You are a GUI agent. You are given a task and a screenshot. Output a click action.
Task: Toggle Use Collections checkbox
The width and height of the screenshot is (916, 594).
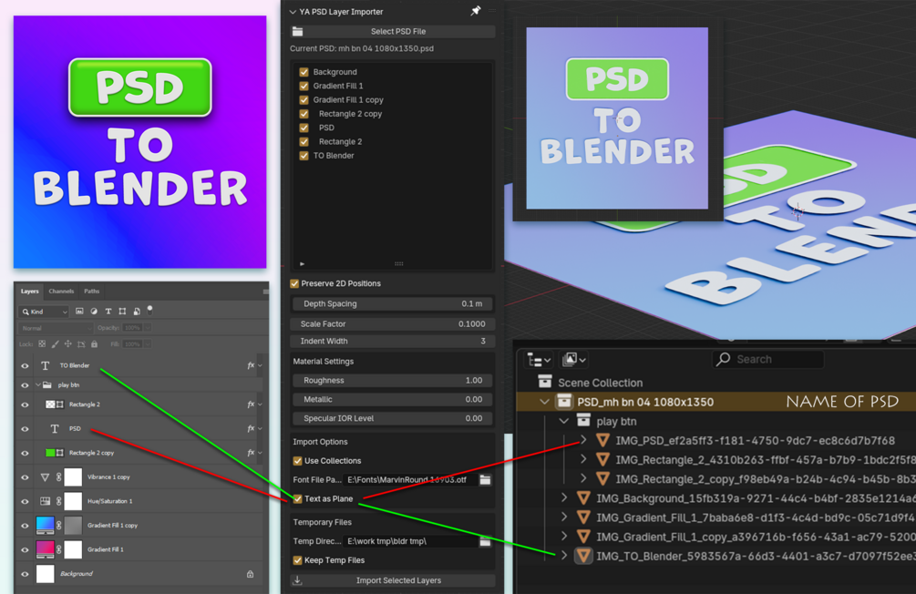click(297, 461)
